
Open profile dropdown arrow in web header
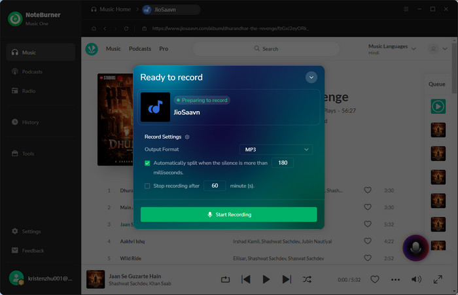pyautogui.click(x=445, y=49)
